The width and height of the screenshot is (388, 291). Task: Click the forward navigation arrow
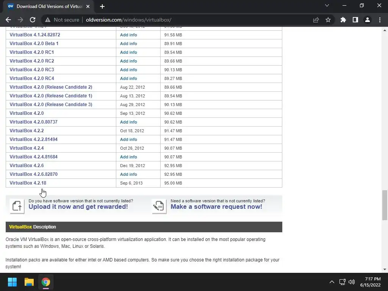click(x=20, y=20)
